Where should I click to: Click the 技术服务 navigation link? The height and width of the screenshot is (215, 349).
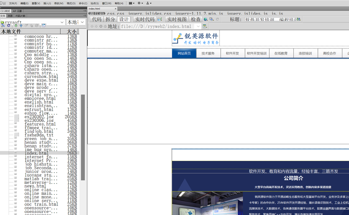pyautogui.click(x=208, y=53)
